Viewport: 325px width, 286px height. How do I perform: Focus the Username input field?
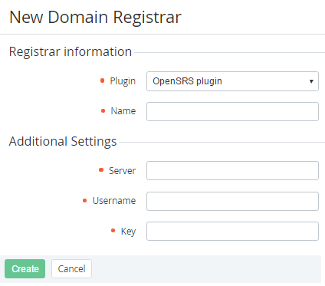tap(232, 201)
